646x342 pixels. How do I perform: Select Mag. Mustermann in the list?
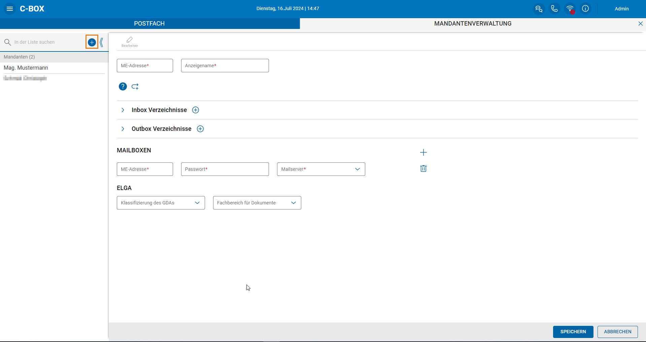[54, 68]
